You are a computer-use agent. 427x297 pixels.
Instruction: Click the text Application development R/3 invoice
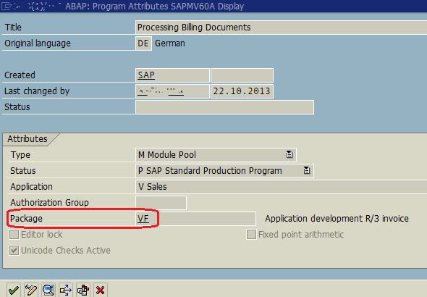(337, 219)
